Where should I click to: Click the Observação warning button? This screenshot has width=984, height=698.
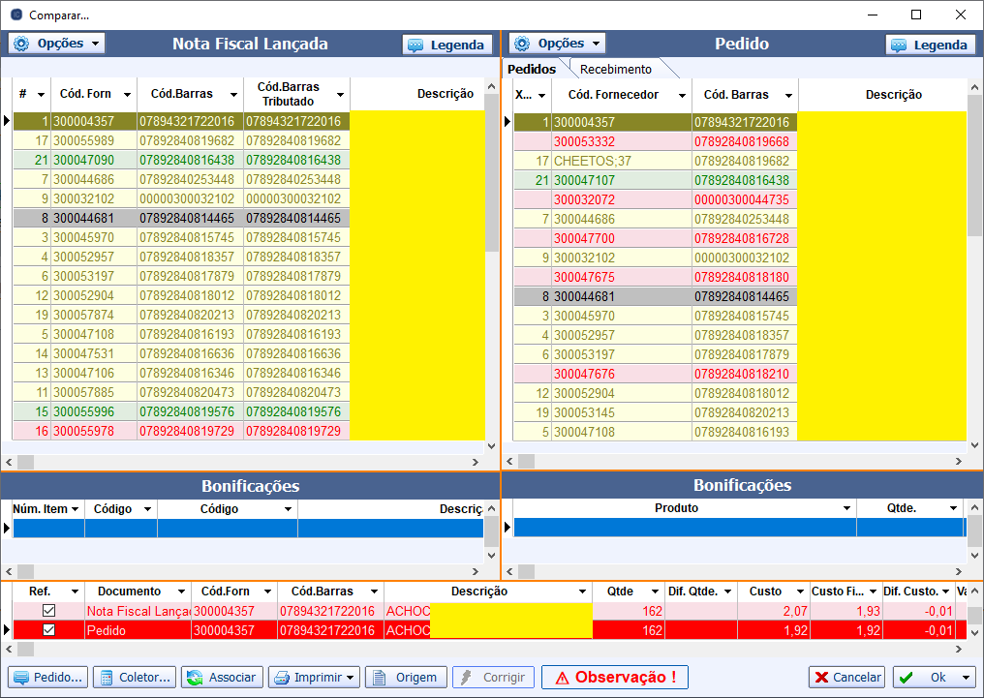614,678
